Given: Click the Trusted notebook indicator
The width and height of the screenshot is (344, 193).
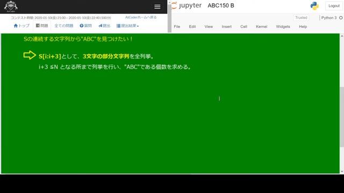Looking at the screenshot, I should coord(301,18).
